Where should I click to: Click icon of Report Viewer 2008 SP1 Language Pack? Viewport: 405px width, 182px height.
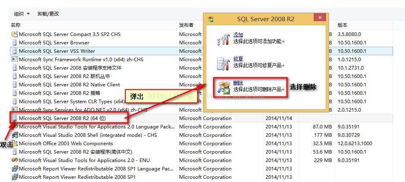(15, 168)
